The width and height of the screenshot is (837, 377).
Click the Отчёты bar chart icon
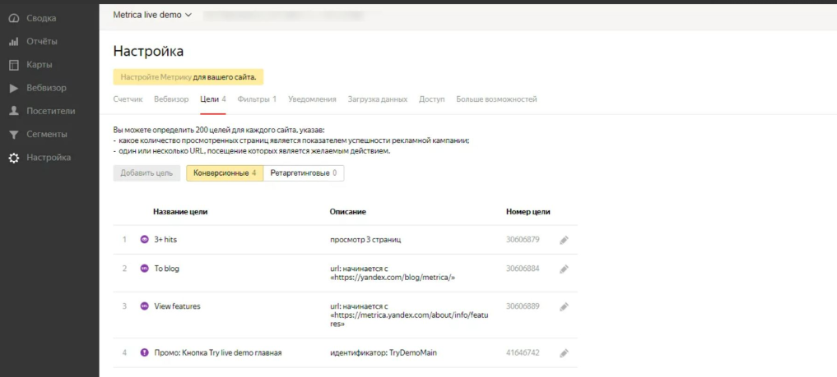pyautogui.click(x=15, y=42)
